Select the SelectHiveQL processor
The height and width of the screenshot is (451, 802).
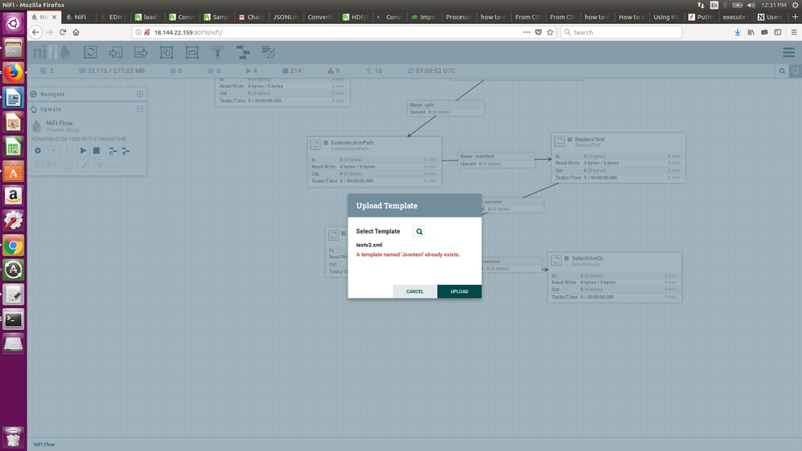[615, 277]
